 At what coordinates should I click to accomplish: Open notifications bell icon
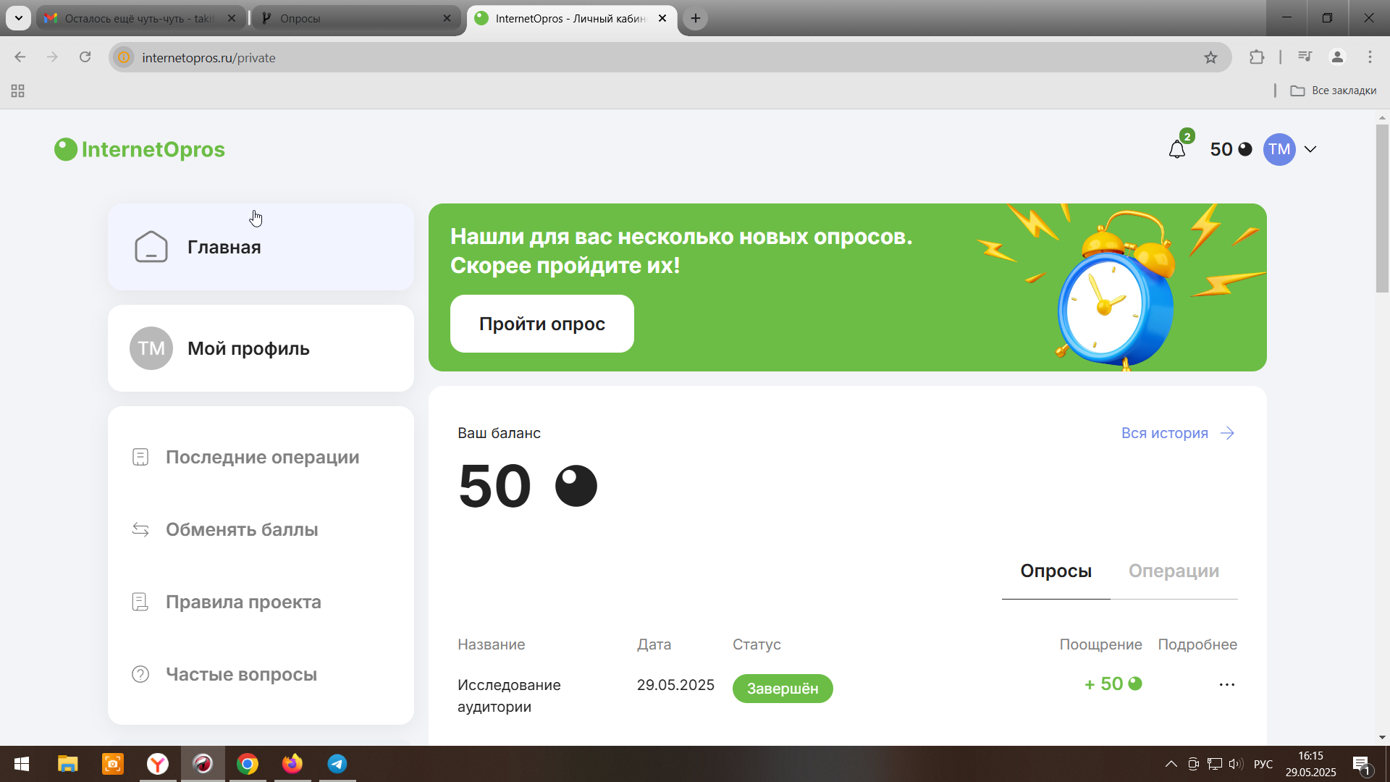[x=1176, y=150]
